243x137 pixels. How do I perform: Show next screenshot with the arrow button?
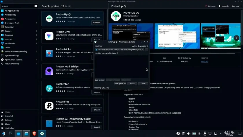236,38
